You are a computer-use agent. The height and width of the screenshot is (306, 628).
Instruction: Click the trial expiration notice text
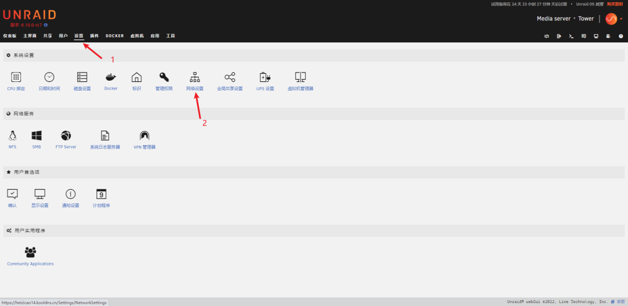(530, 4)
